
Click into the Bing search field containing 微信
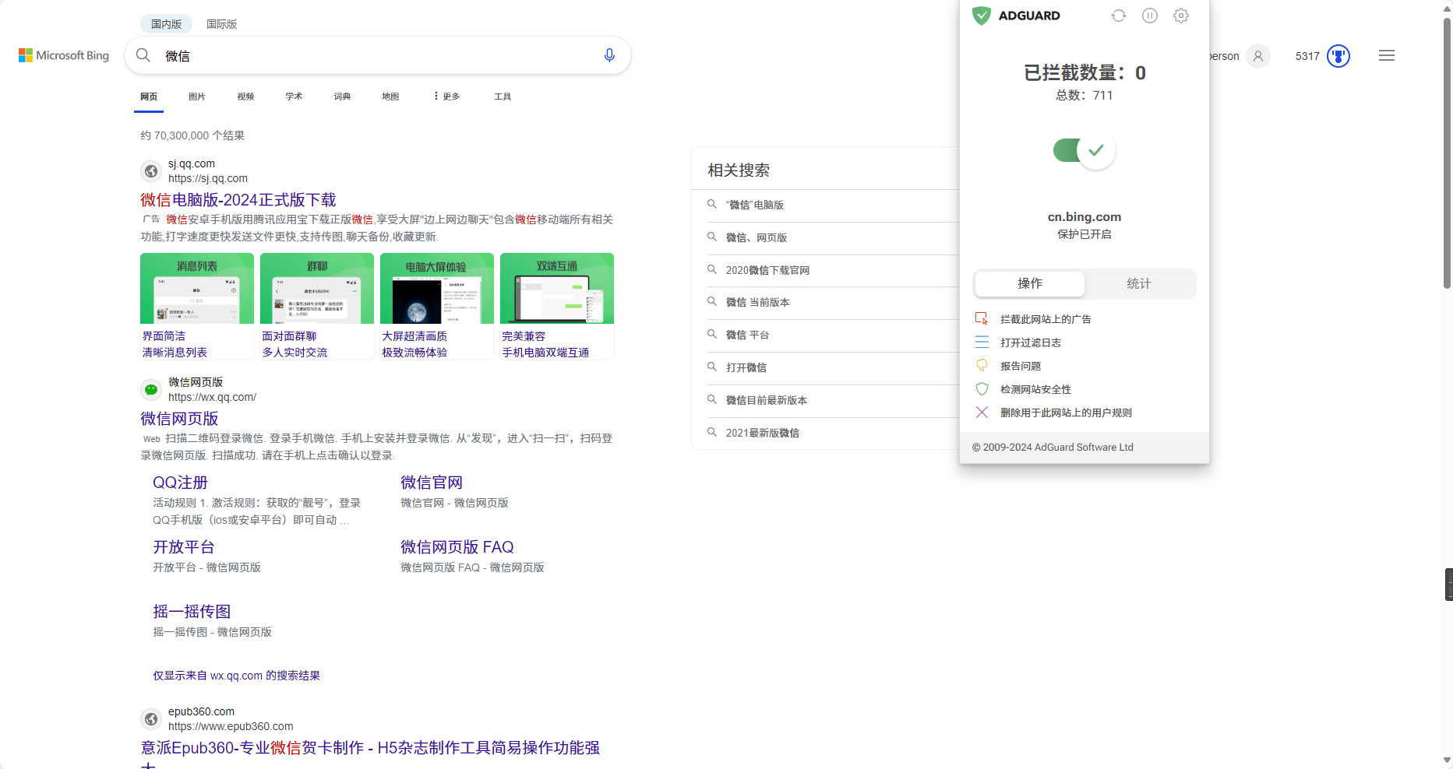click(x=378, y=56)
